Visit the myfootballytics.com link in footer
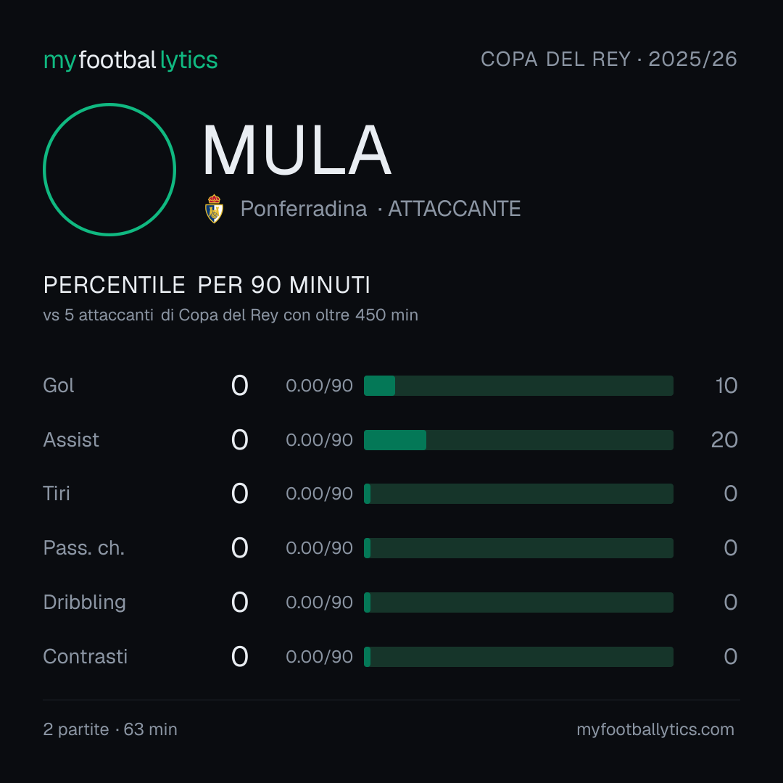 (x=655, y=729)
